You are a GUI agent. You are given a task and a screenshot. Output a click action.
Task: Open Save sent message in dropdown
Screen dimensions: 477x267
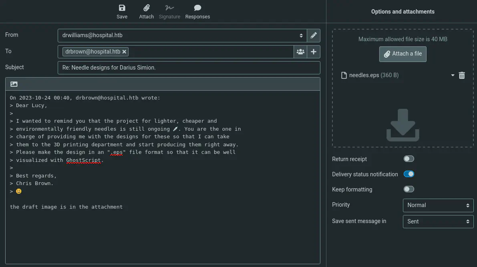pyautogui.click(x=438, y=221)
